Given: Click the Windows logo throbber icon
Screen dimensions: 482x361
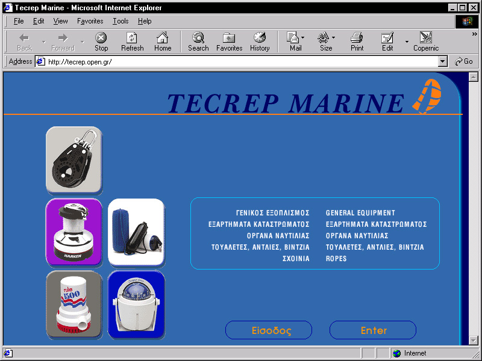Looking at the screenshot, I should coord(466,21).
